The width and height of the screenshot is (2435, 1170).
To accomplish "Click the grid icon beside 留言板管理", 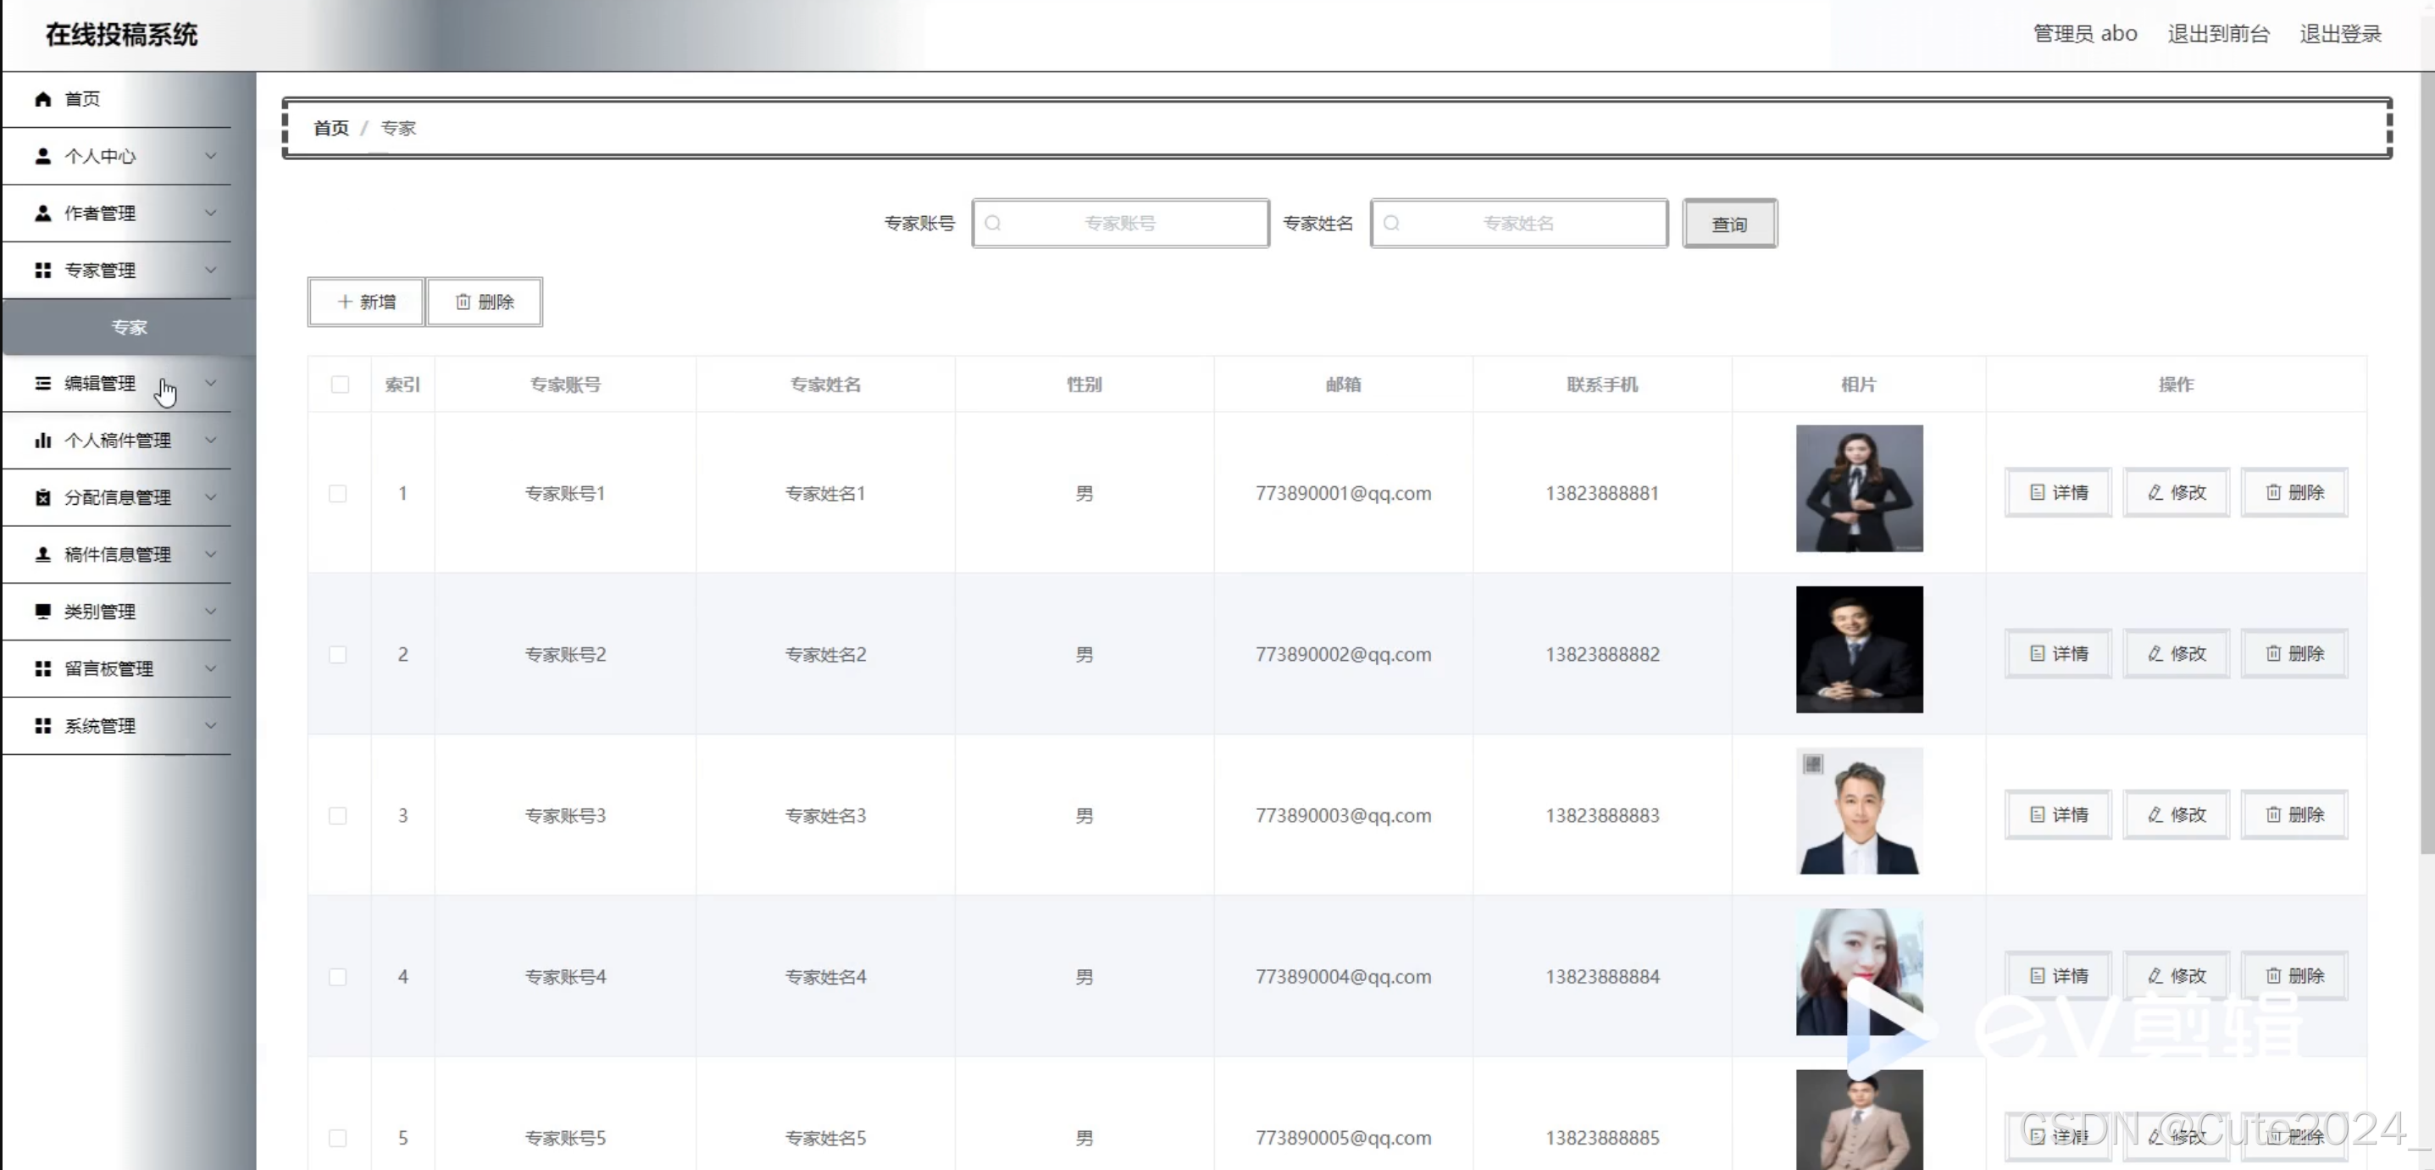I will [x=42, y=668].
